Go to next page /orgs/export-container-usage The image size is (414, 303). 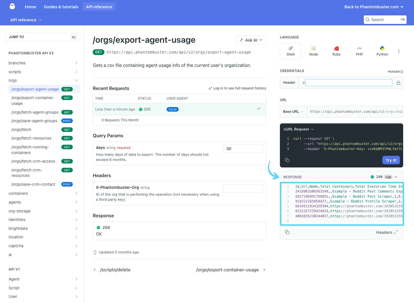click(x=231, y=270)
